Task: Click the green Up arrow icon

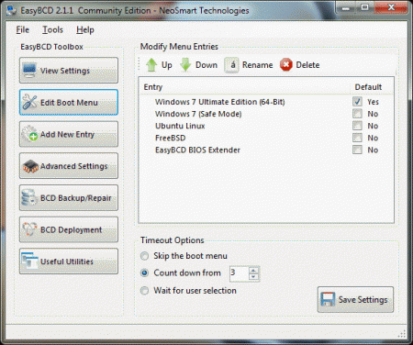Action: (x=151, y=65)
